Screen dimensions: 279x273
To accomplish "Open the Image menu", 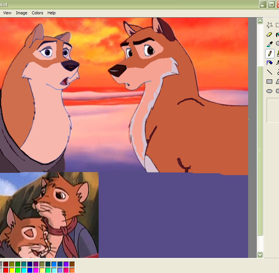I will coord(21,13).
